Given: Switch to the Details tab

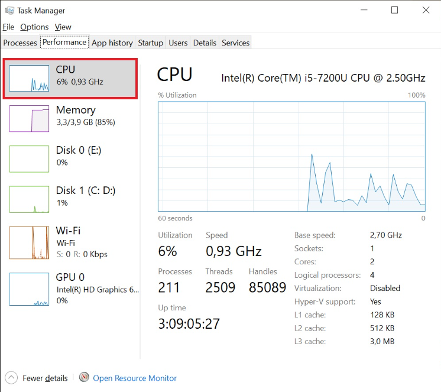Looking at the screenshot, I should (x=205, y=43).
